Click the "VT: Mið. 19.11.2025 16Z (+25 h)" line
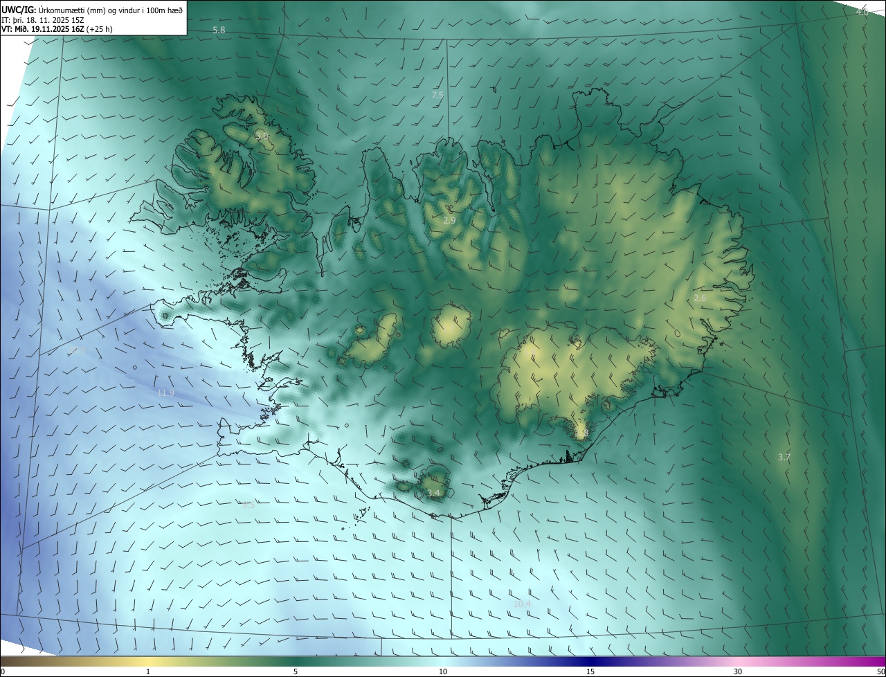The height and width of the screenshot is (677, 886). click(x=57, y=29)
